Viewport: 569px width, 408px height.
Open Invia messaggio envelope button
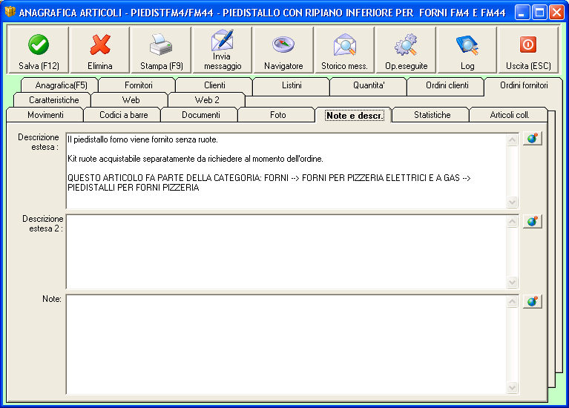[x=223, y=50]
